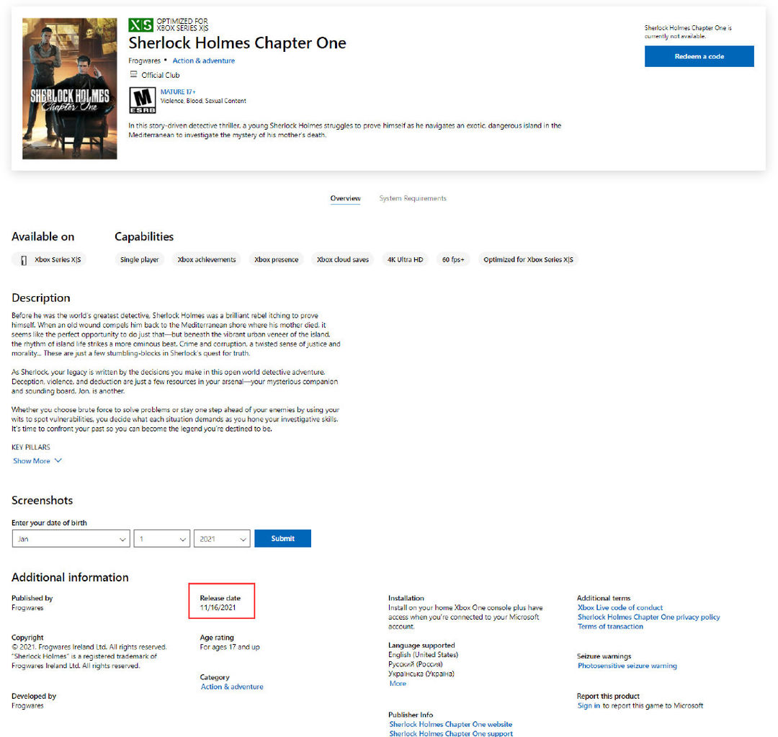Open the birth year dropdown showing 2021
This screenshot has width=778, height=737.
pos(222,538)
